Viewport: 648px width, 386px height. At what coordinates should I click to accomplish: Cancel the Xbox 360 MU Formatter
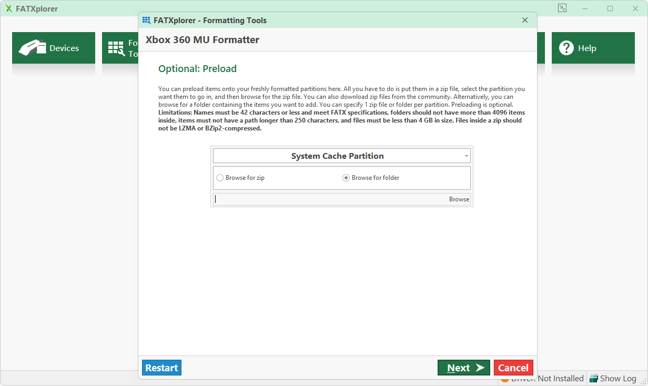[513, 368]
